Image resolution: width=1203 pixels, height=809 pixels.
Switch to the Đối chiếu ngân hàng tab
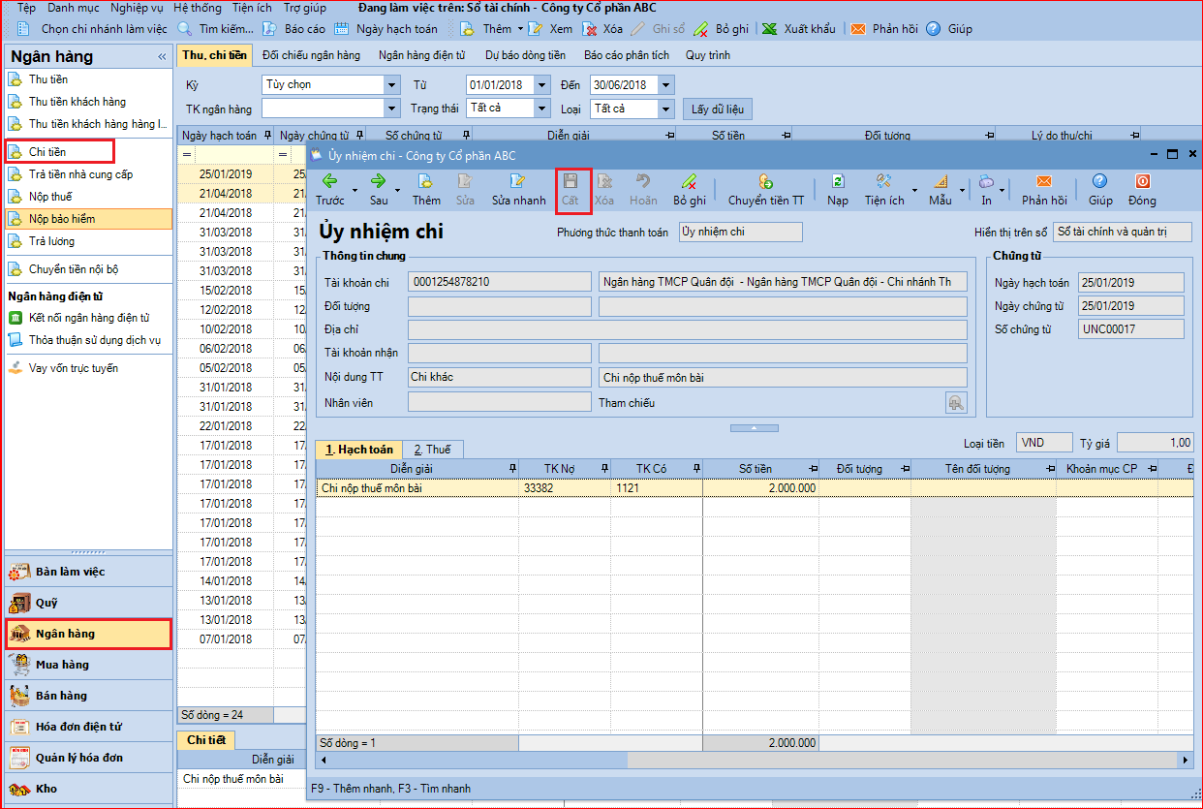click(311, 55)
